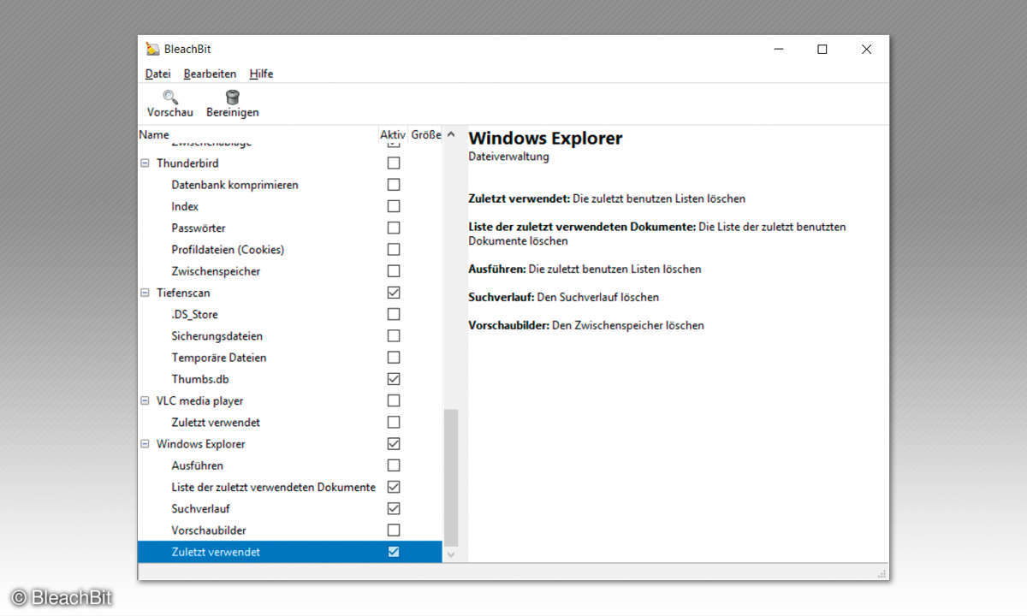This screenshot has width=1027, height=616.
Task: Click the tree scrollbar up arrow
Action: (451, 134)
